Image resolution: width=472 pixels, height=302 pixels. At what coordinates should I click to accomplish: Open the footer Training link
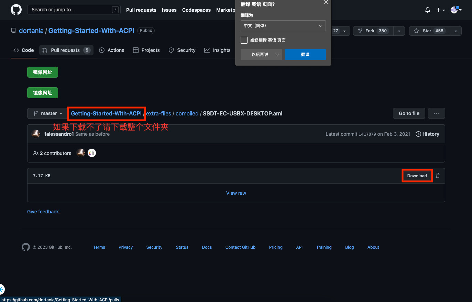pos(324,247)
